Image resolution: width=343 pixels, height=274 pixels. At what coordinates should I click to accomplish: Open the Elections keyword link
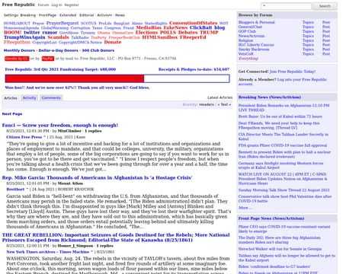(146, 33)
